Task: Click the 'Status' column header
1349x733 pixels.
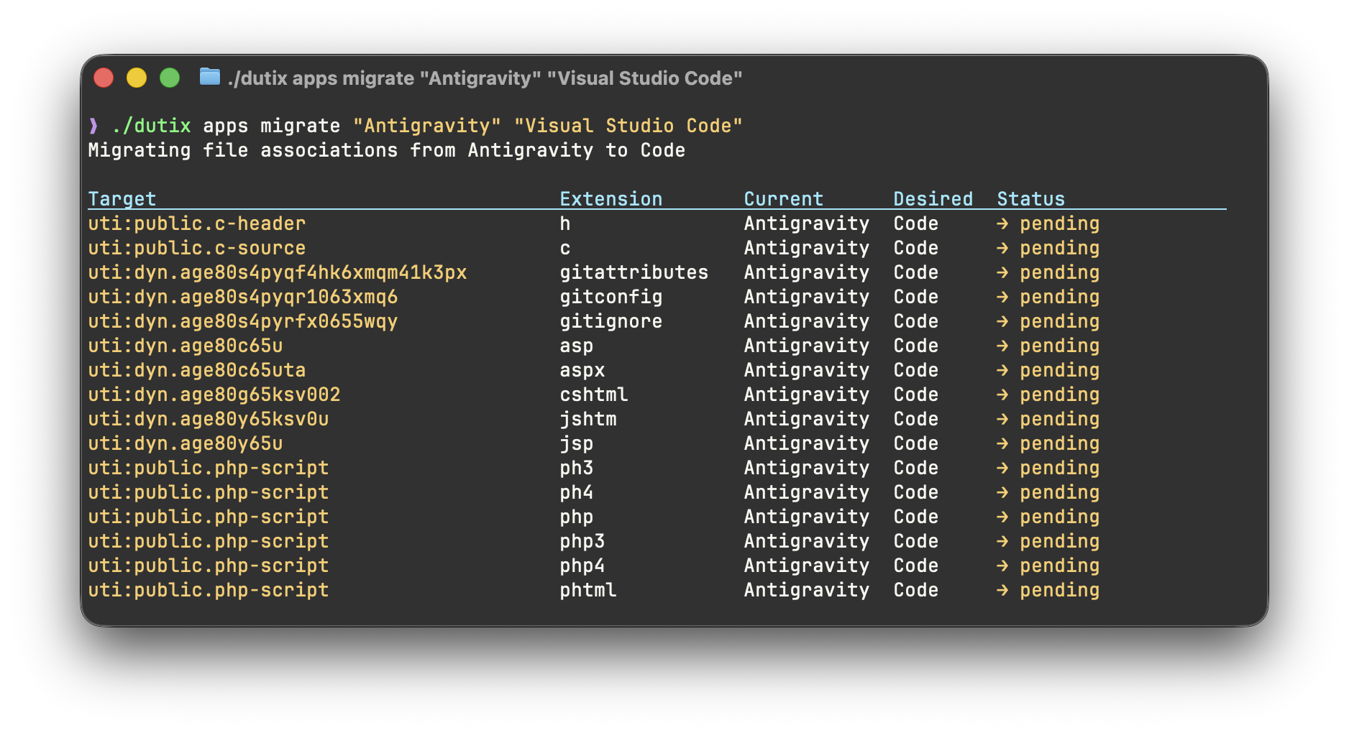Action: point(1031,199)
